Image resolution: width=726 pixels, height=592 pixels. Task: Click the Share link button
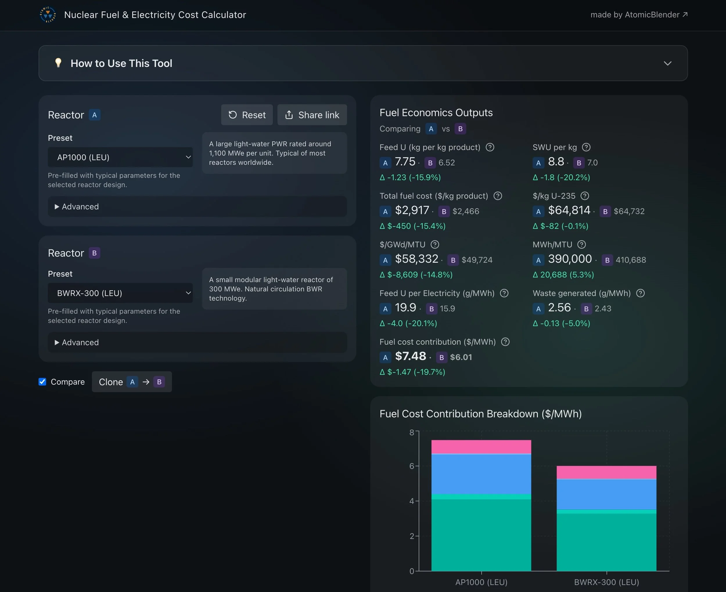click(312, 115)
